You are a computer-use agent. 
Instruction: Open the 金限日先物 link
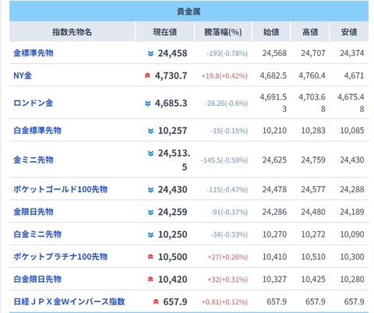click(34, 212)
